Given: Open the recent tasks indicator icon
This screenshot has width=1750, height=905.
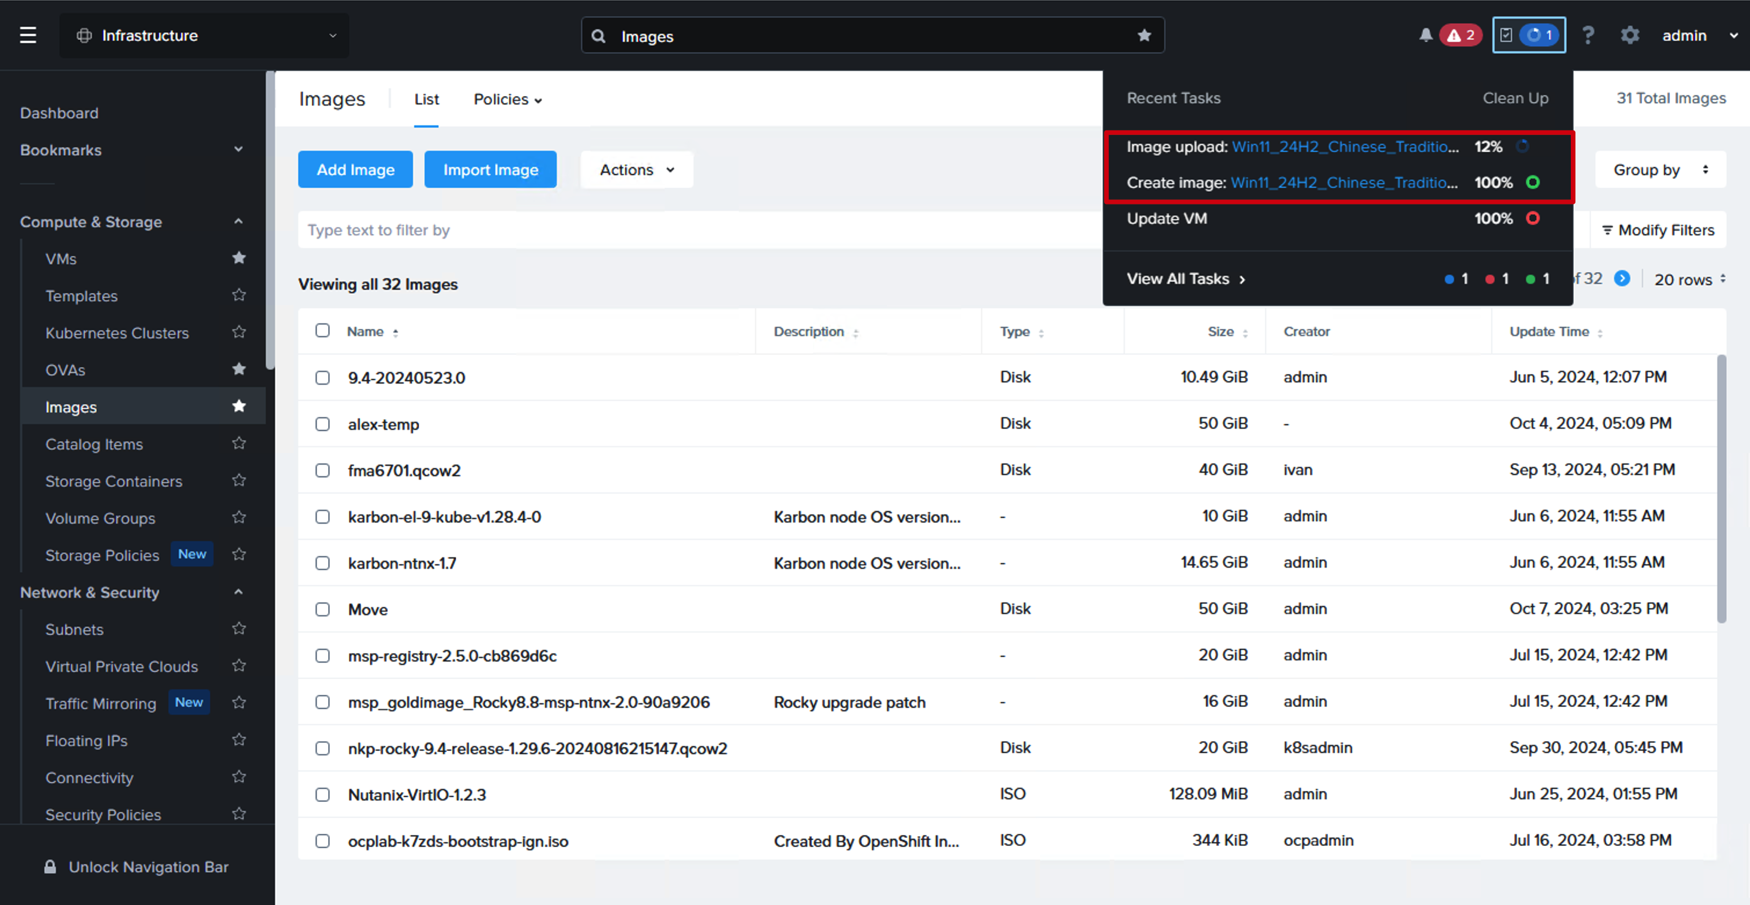Looking at the screenshot, I should tap(1528, 35).
